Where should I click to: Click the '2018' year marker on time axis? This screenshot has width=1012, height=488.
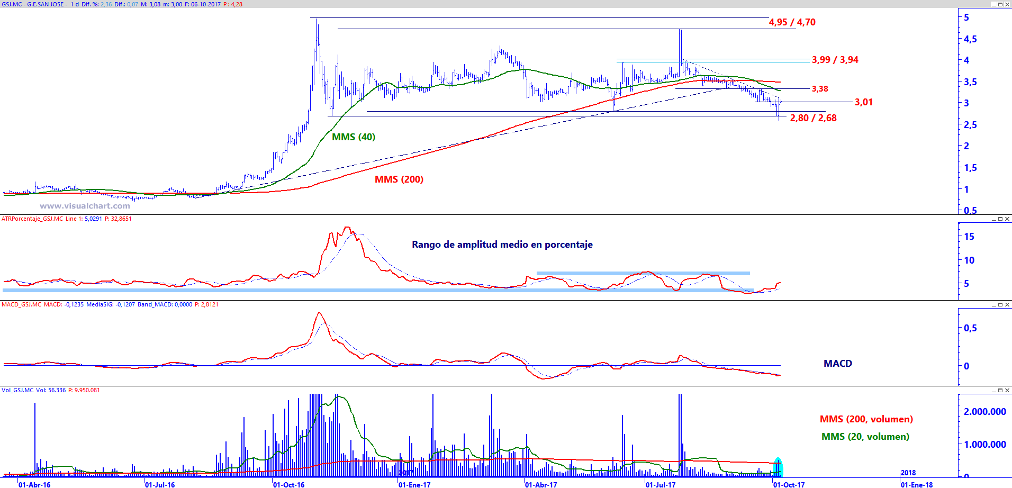point(908,473)
